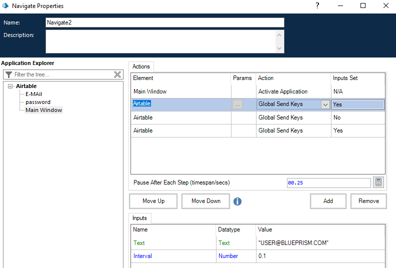
Task: Click the Value column header in Inputs
Action: (320, 229)
